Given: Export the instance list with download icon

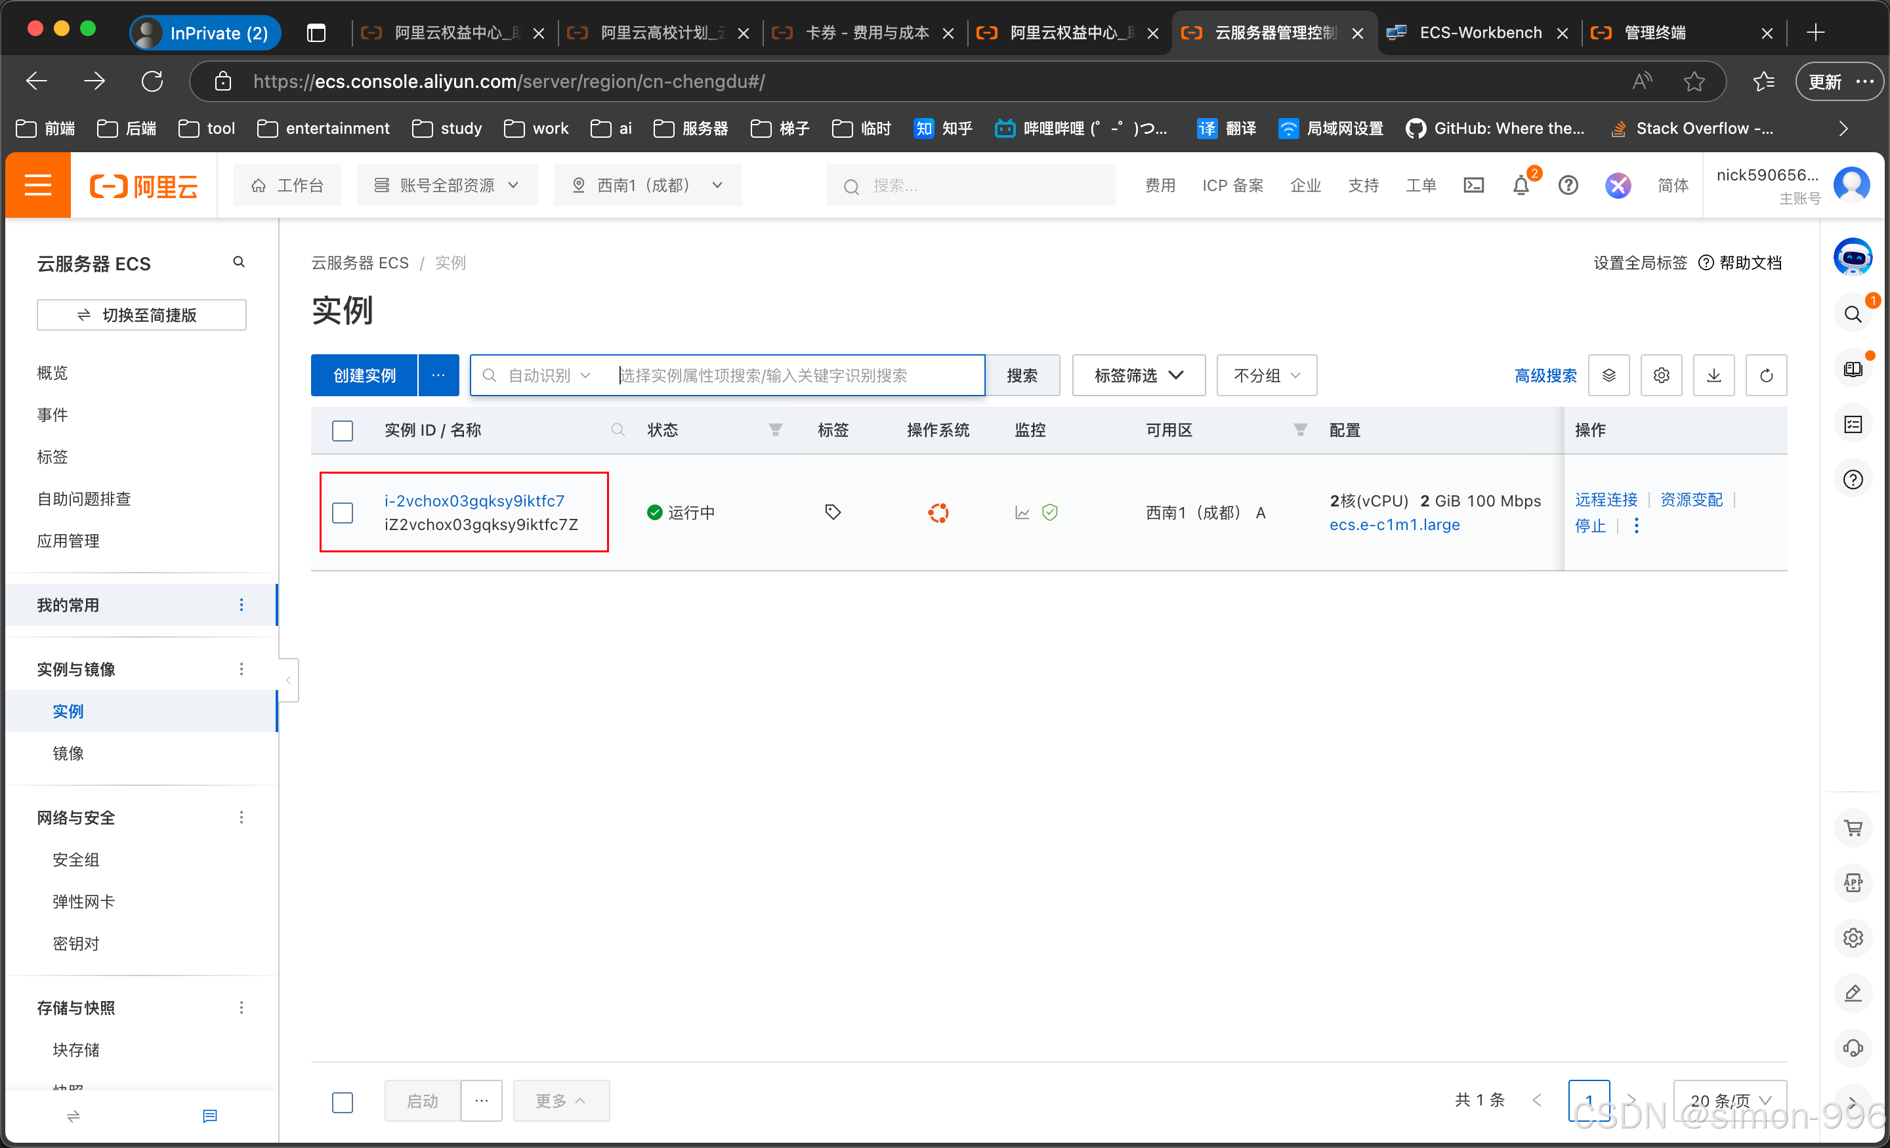Looking at the screenshot, I should tap(1713, 375).
